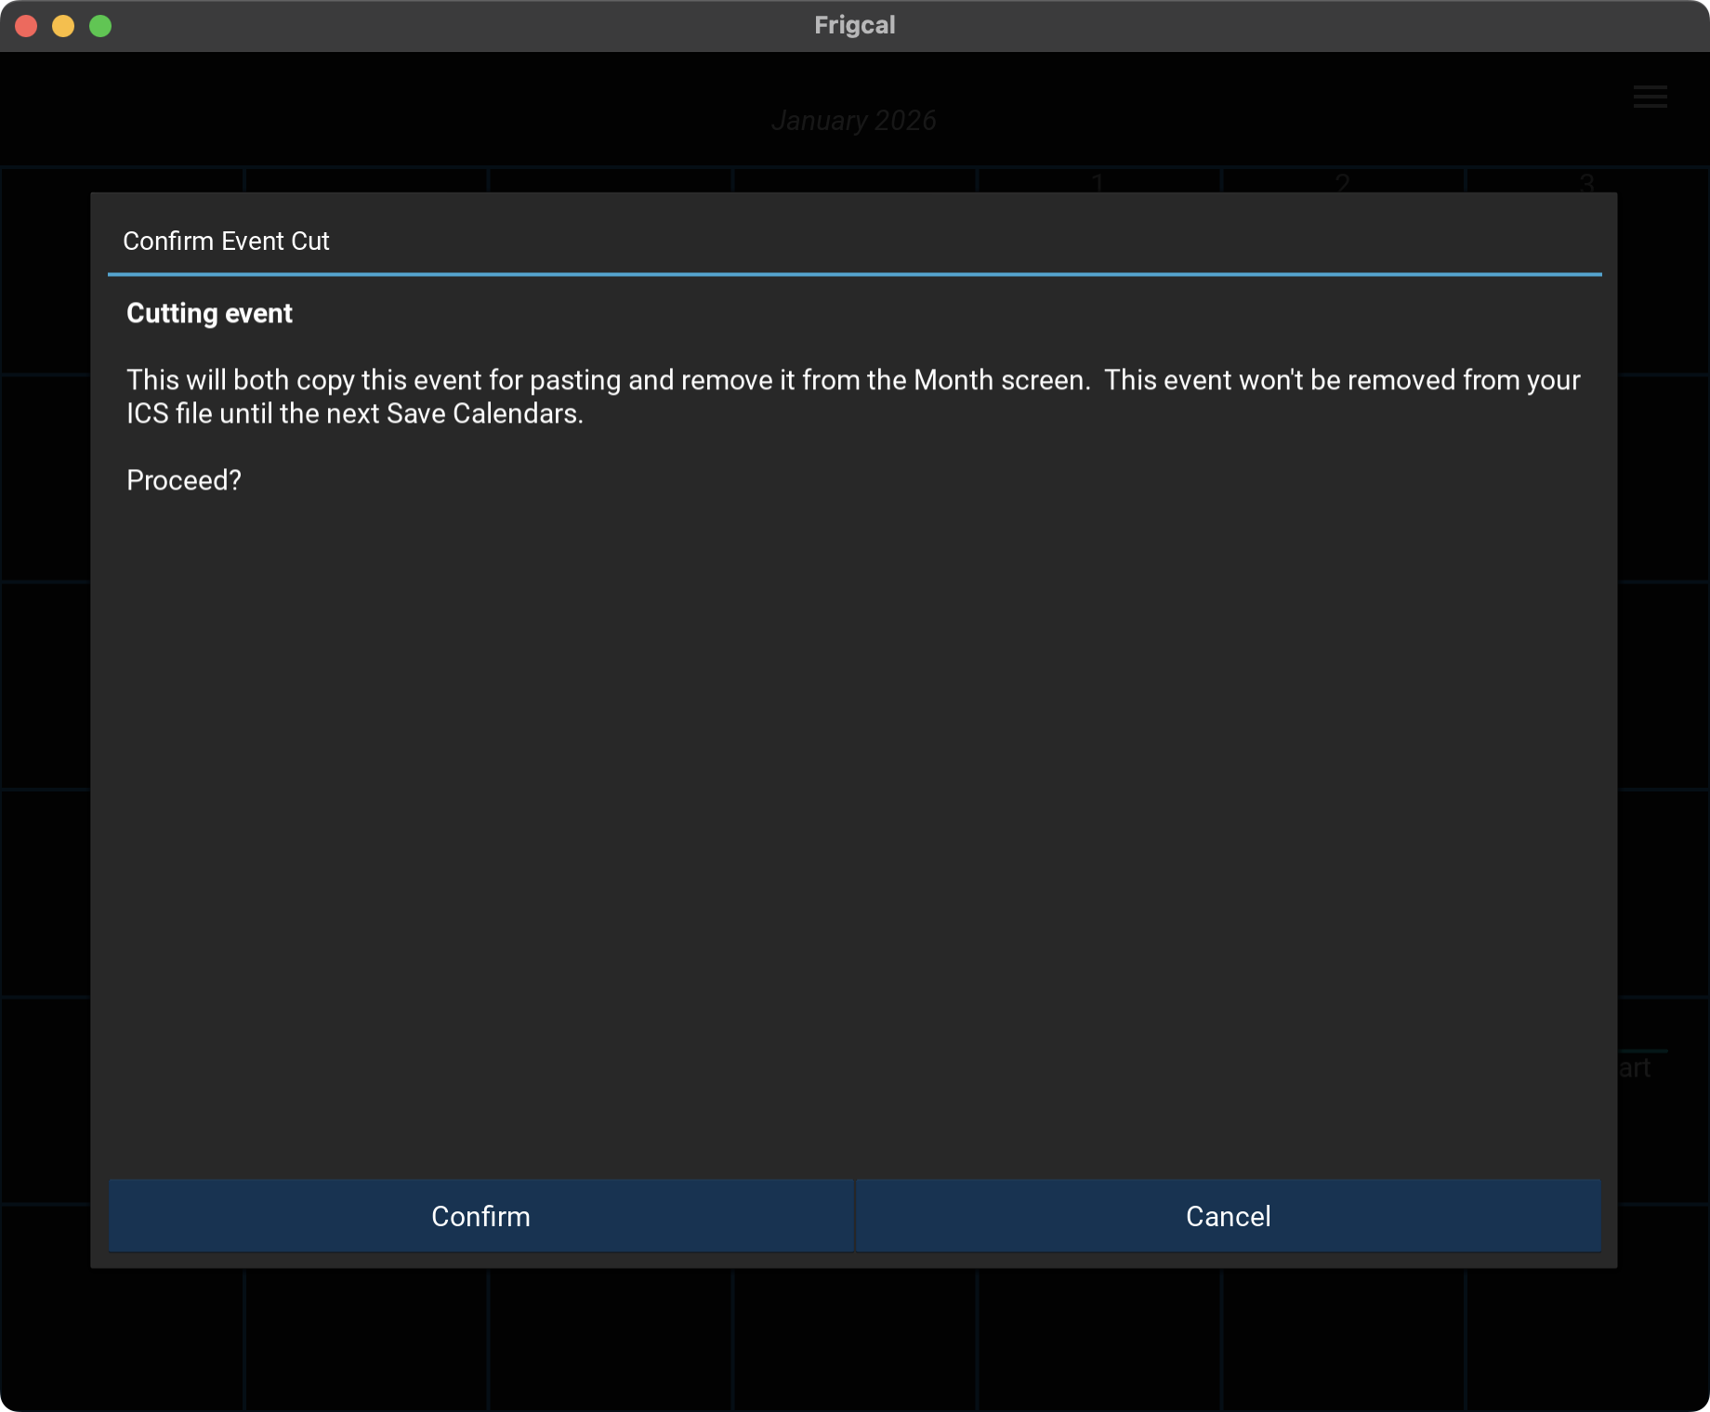Maximize window with green button

(100, 26)
